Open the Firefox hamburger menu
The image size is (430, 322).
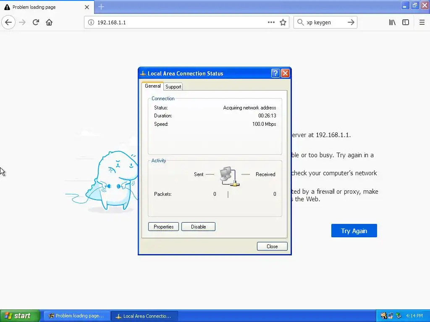point(422,22)
